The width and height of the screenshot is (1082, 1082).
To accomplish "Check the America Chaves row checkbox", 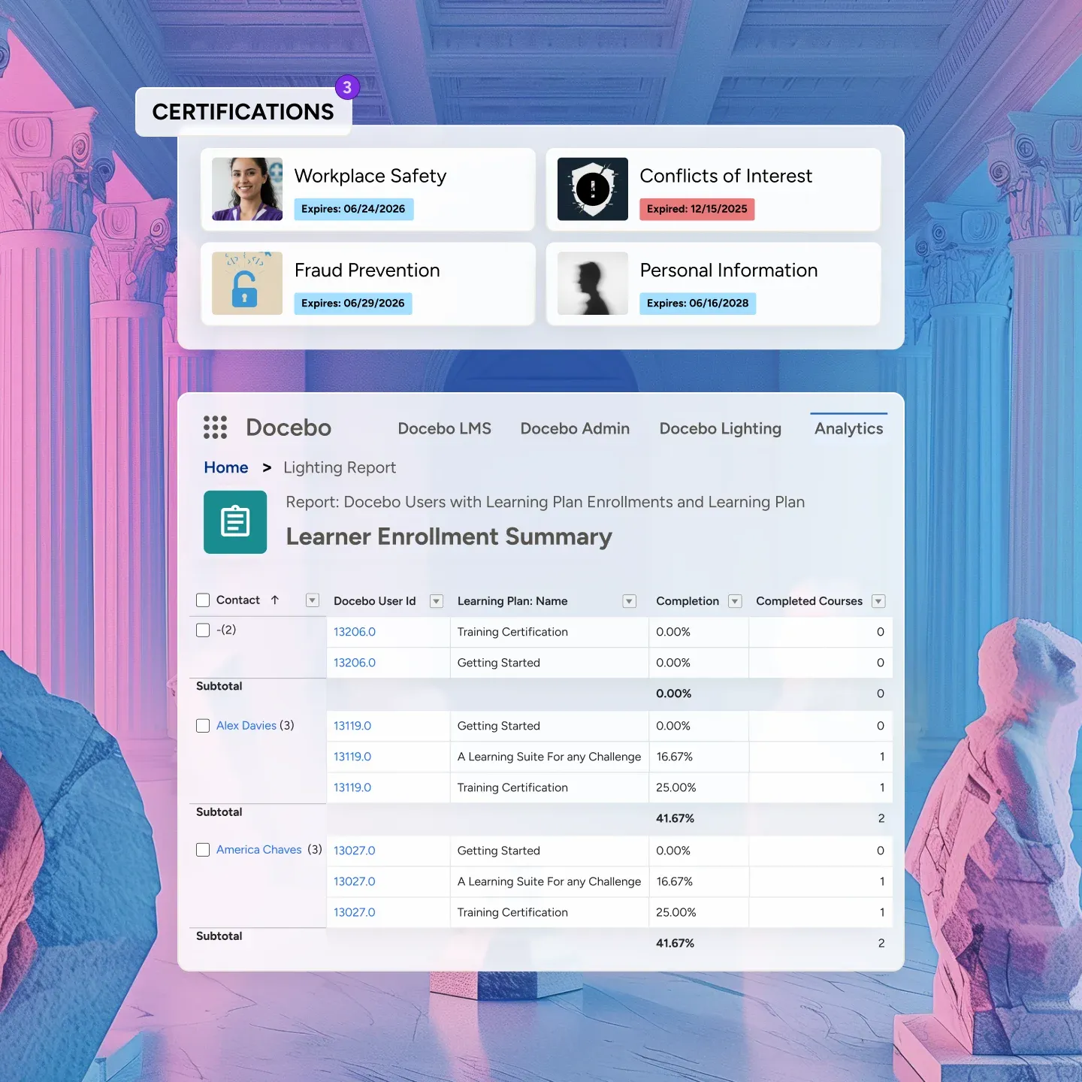I will pos(203,850).
